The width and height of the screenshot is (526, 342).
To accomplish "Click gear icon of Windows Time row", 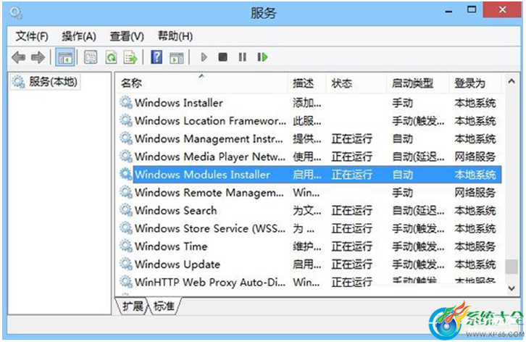I will click(126, 246).
